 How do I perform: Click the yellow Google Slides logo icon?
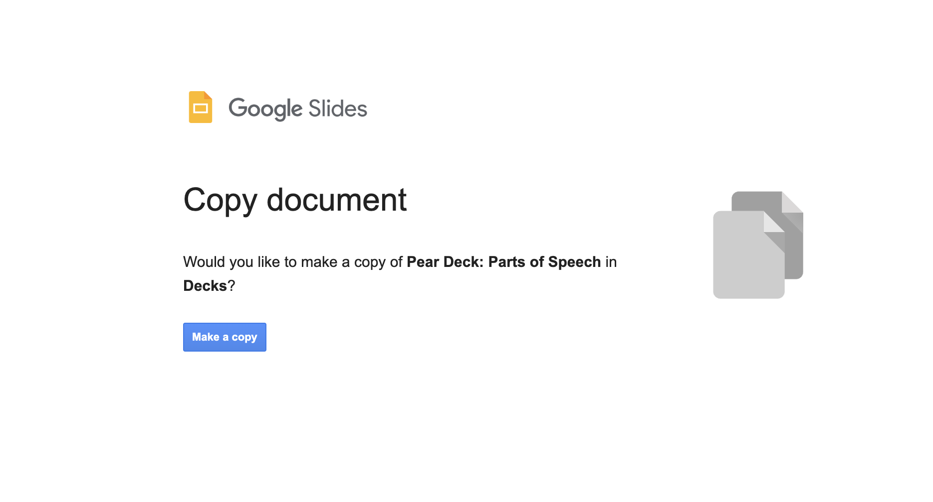tap(201, 107)
